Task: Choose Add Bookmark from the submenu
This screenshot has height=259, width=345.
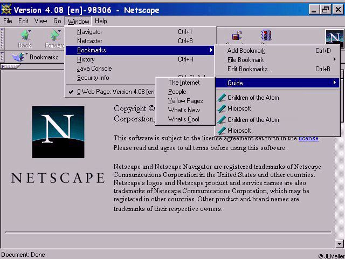Action: point(277,51)
